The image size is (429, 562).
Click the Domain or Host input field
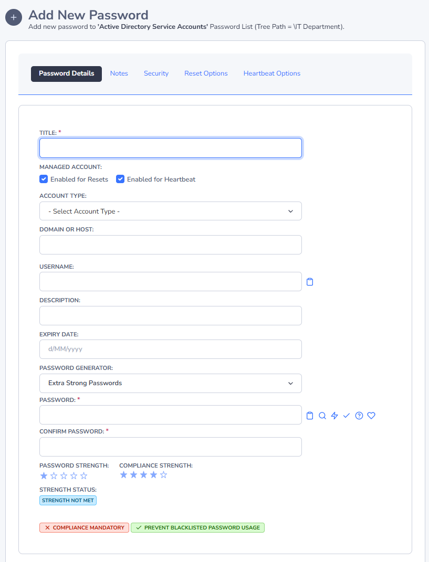pyautogui.click(x=170, y=245)
